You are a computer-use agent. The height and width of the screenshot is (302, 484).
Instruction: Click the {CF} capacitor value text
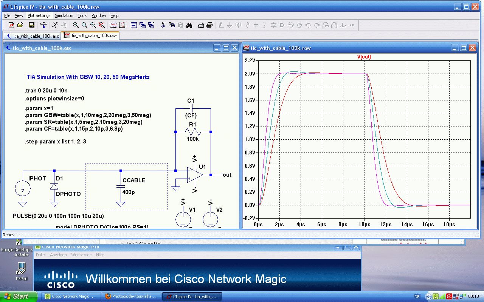tap(191, 116)
